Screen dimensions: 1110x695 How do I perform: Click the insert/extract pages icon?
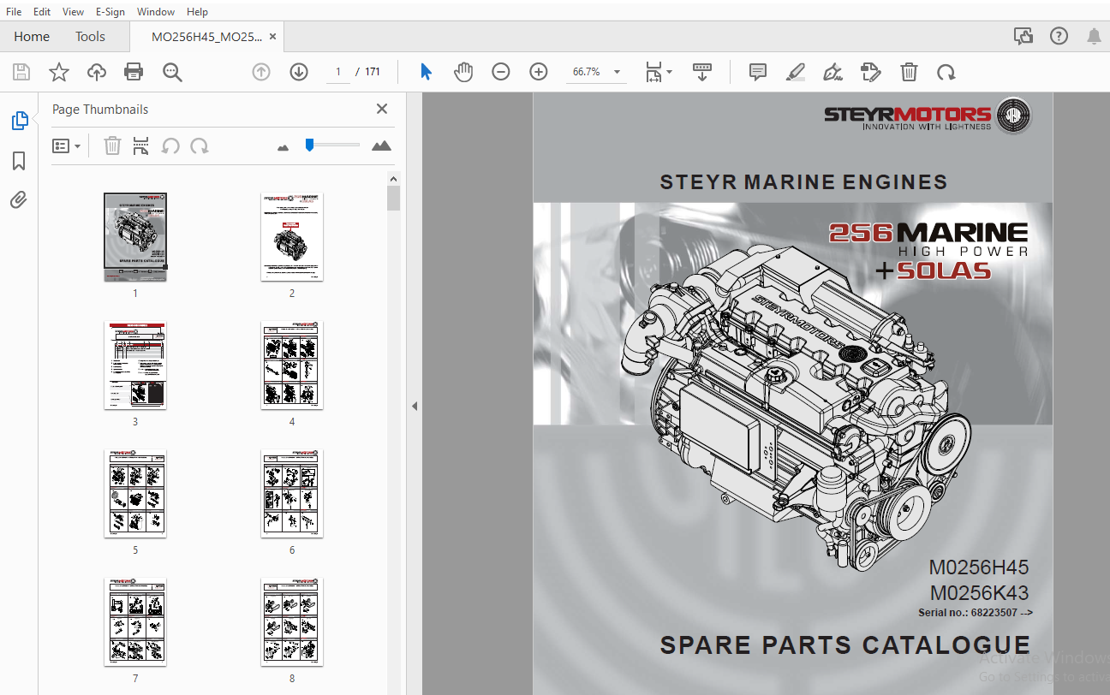click(x=141, y=146)
